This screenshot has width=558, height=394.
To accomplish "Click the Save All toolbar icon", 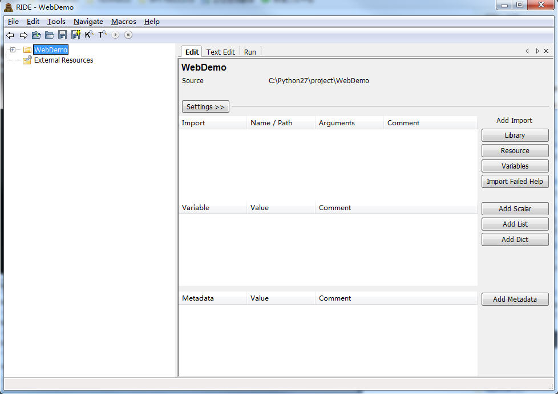I will [76, 35].
